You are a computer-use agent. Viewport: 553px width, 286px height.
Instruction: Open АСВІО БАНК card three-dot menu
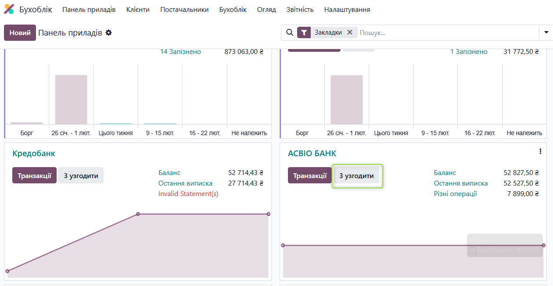point(540,151)
